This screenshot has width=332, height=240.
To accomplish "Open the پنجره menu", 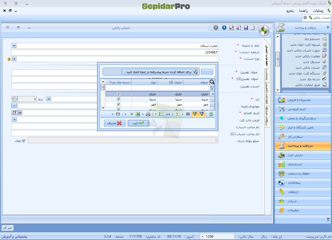I will pyautogui.click(x=290, y=11).
